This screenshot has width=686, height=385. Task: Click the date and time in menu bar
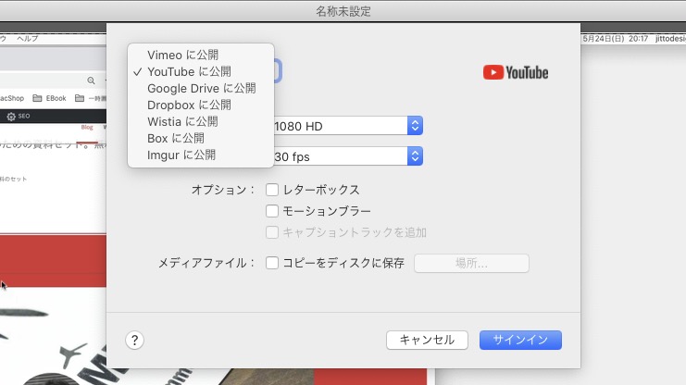615,39
